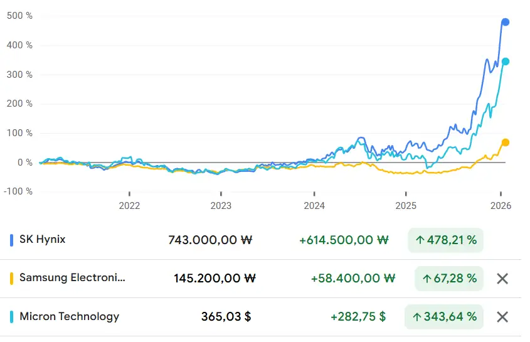Click the 2024 label on time axis

click(x=314, y=205)
